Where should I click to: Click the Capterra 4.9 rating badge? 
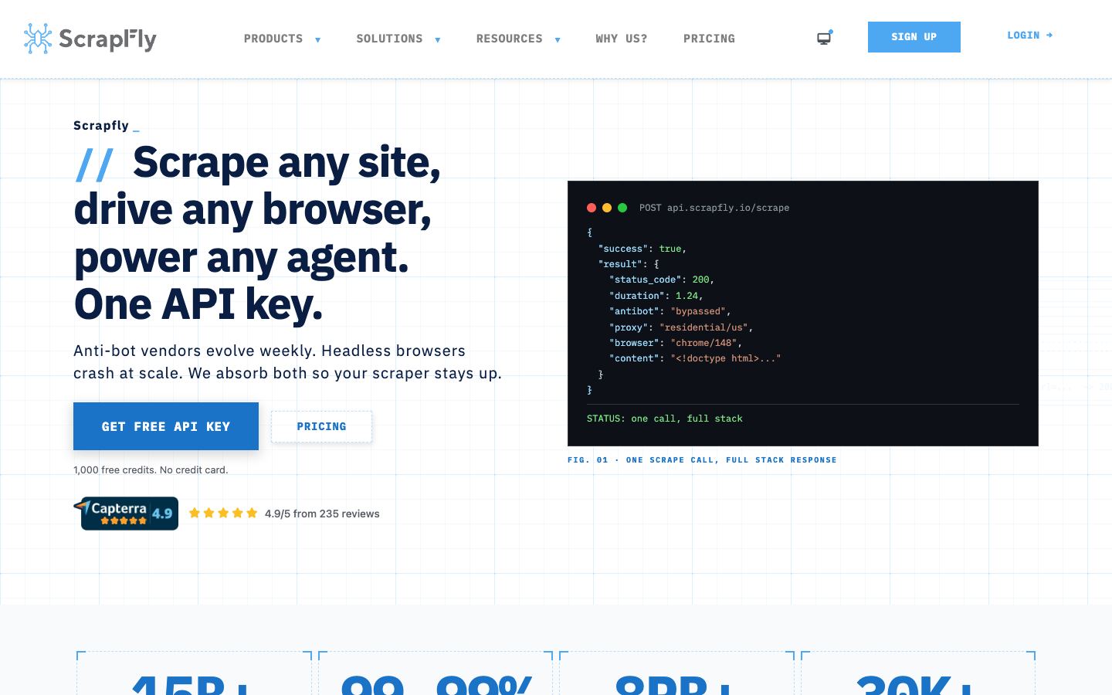coord(127,514)
